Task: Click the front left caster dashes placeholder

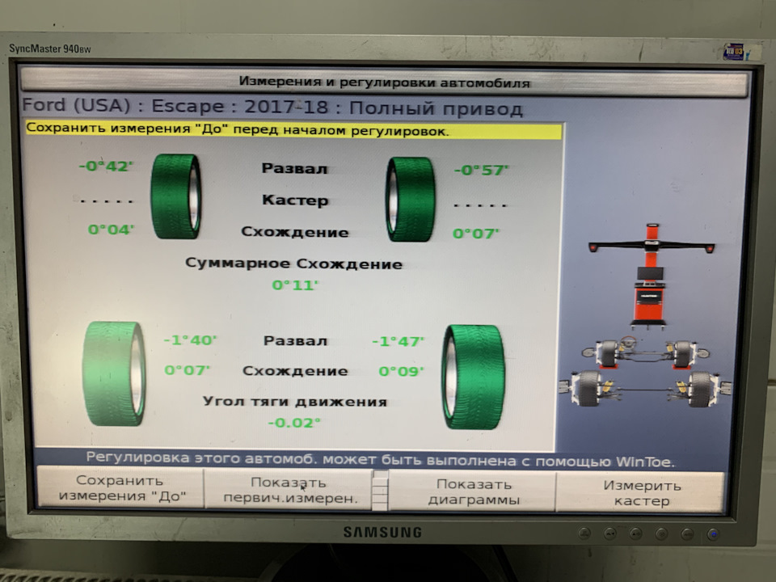Action: click(x=107, y=201)
